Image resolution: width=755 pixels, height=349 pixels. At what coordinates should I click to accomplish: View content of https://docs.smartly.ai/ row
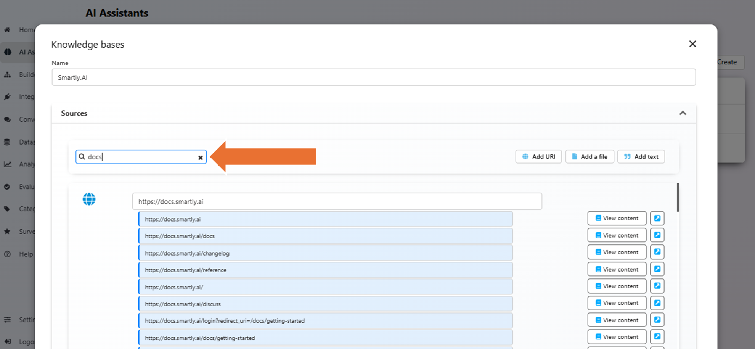(617, 286)
